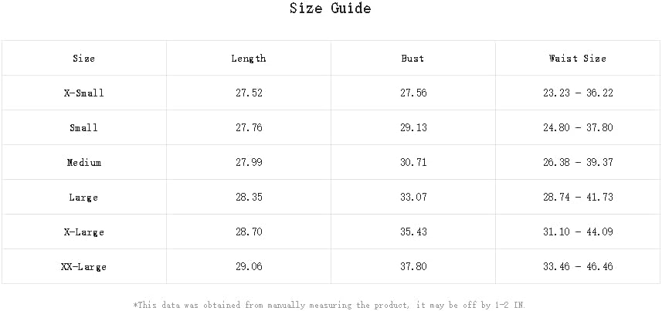Click the Size Guide heading
Screen dimensions: 662x311
[331, 9]
